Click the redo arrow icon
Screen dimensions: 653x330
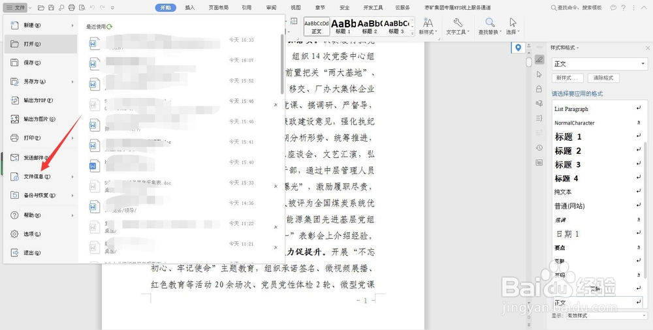(102, 7)
